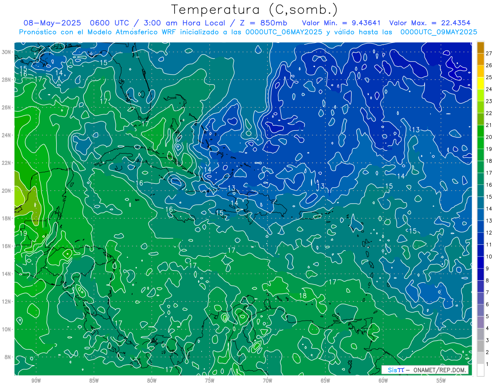500x386 pixels.
Task: Click the 80W longitude label
Action: [x=152, y=381]
